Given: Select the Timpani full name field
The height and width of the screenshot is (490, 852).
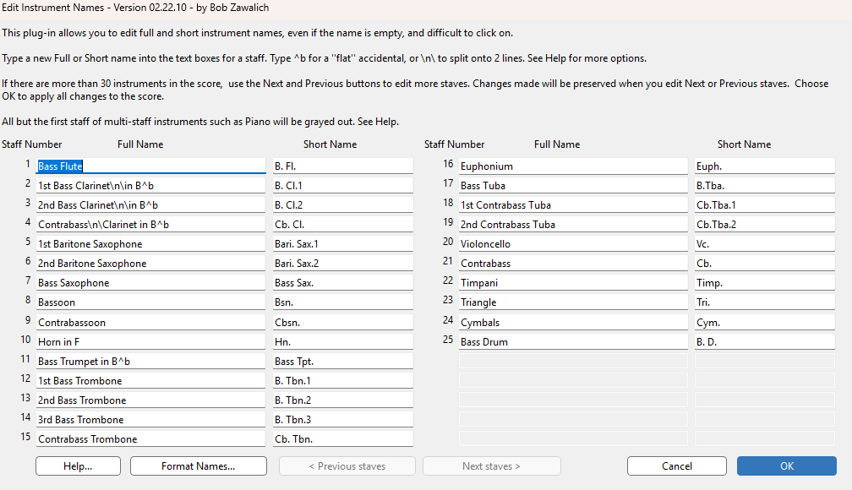Looking at the screenshot, I should [573, 282].
